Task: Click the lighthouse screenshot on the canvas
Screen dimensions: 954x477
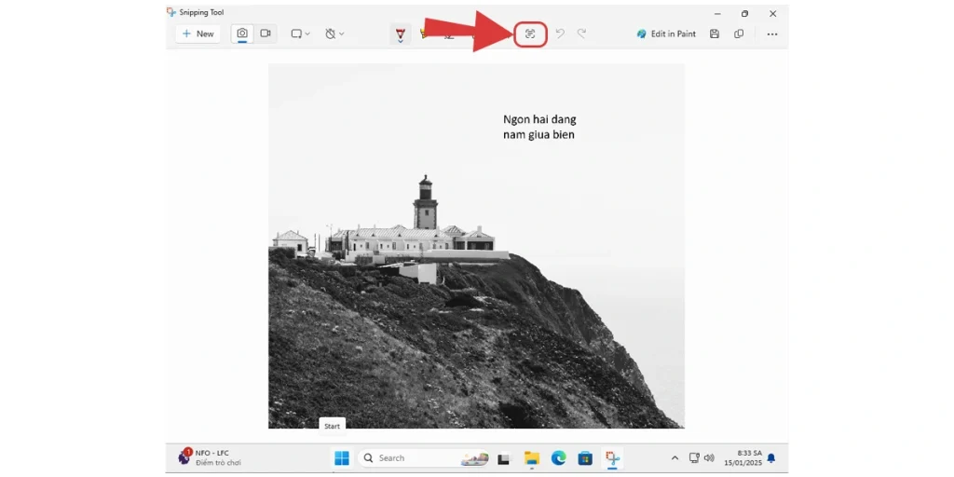Action: click(476, 279)
